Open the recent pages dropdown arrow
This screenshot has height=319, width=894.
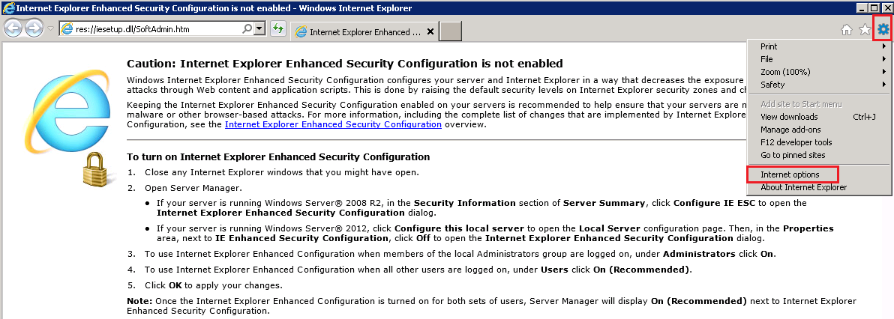click(50, 28)
